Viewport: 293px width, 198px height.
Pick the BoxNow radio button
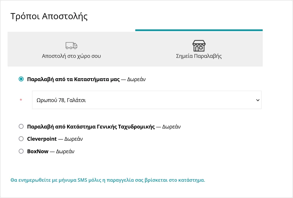(21, 151)
